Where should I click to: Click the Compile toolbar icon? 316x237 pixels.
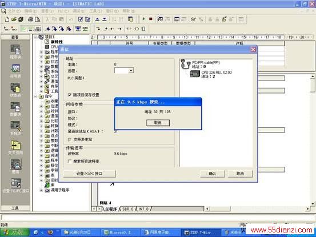click(x=81, y=19)
